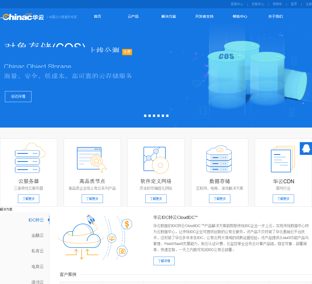Open the 帮助中心 navigation item

(240, 16)
